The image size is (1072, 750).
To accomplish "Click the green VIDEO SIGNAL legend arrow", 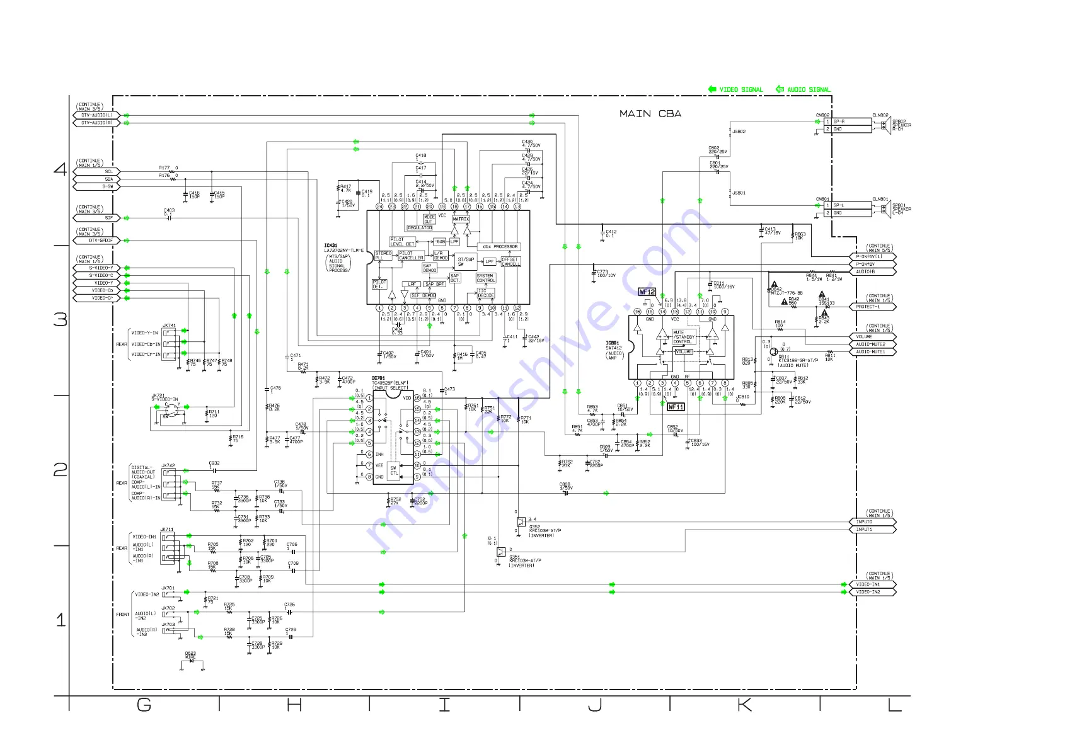I will point(712,89).
